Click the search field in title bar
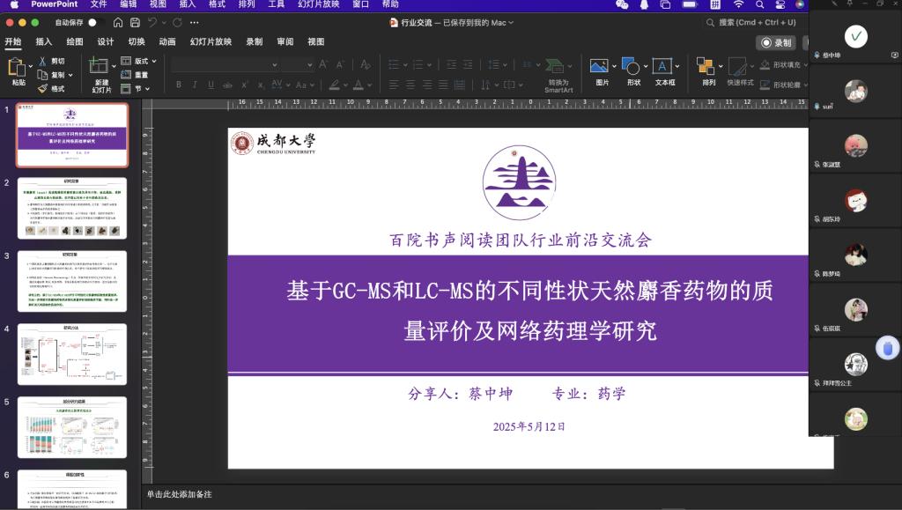Screen dimensions: 902x510 tap(756, 22)
